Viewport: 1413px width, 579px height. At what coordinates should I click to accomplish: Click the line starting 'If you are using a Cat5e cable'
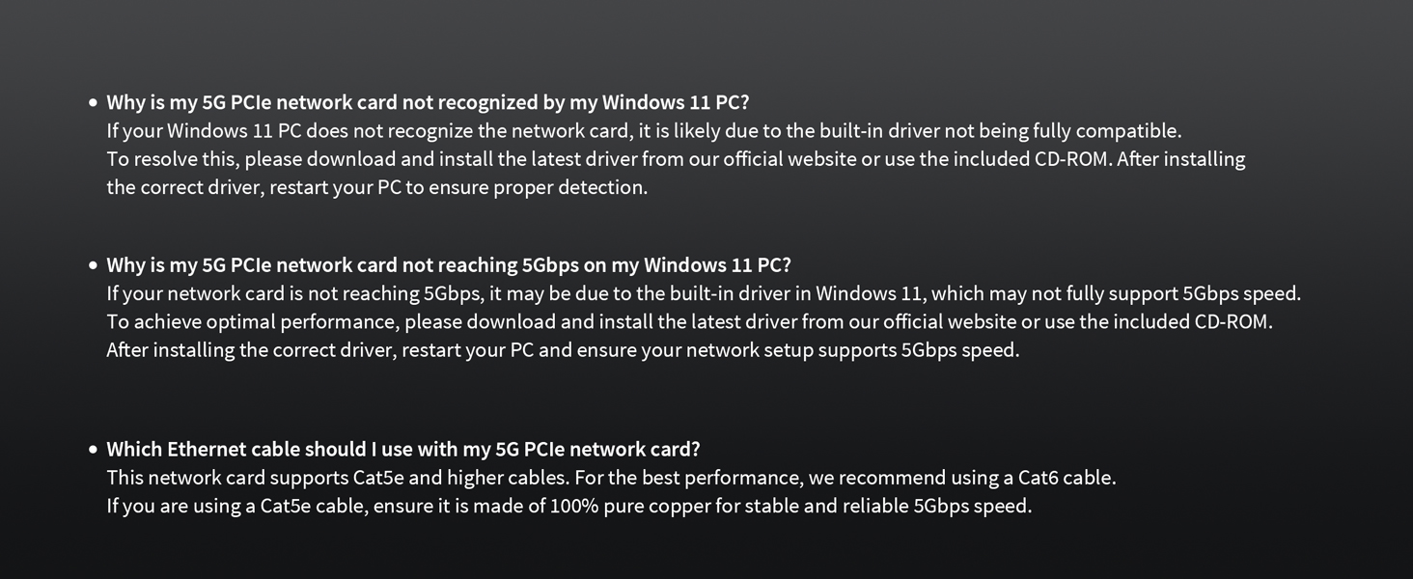click(x=568, y=506)
